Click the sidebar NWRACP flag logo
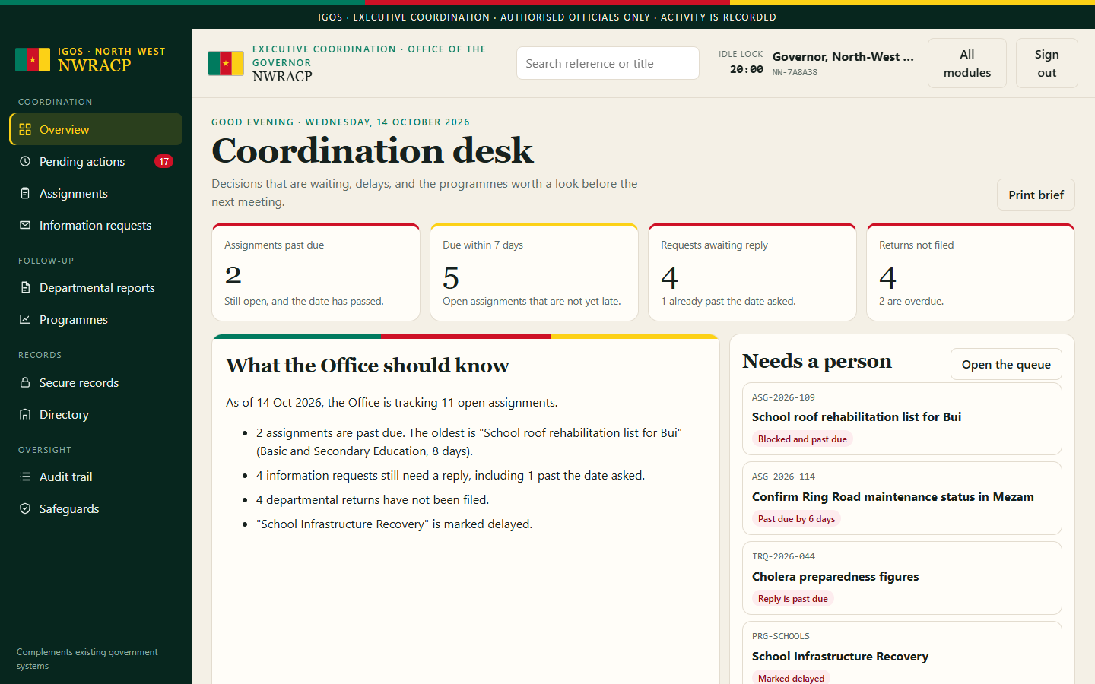This screenshot has width=1095, height=684. click(33, 59)
